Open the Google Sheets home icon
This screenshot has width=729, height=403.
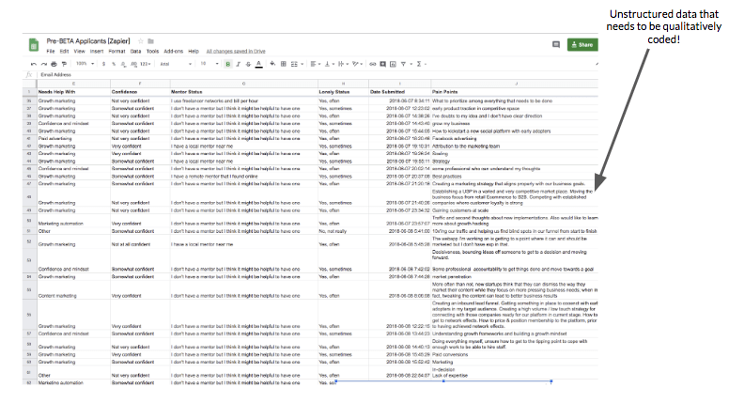pos(34,45)
